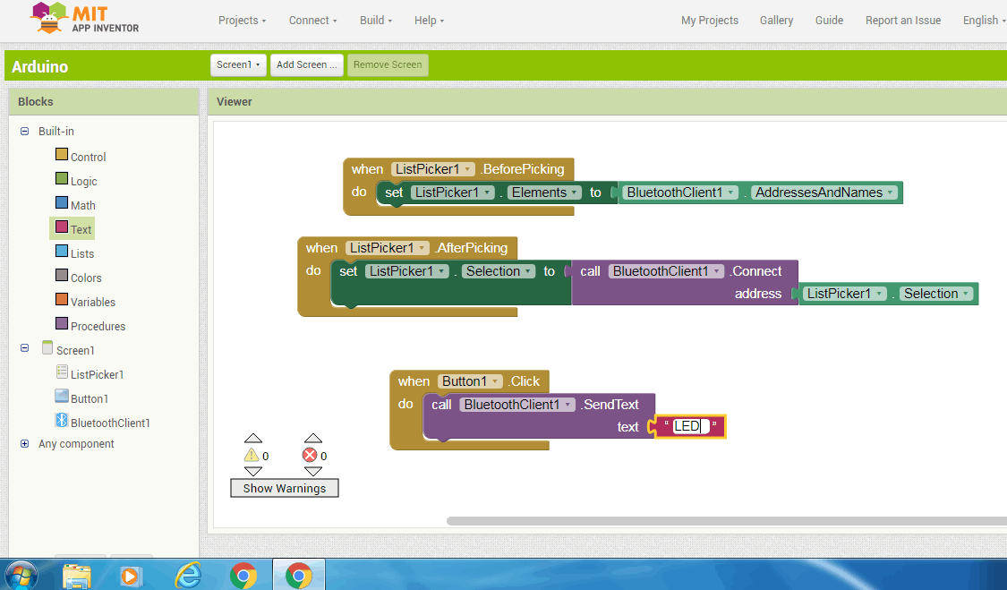The image size is (1007, 590).
Task: Open Button1 dropdown in Click event
Action: pyautogui.click(x=470, y=381)
